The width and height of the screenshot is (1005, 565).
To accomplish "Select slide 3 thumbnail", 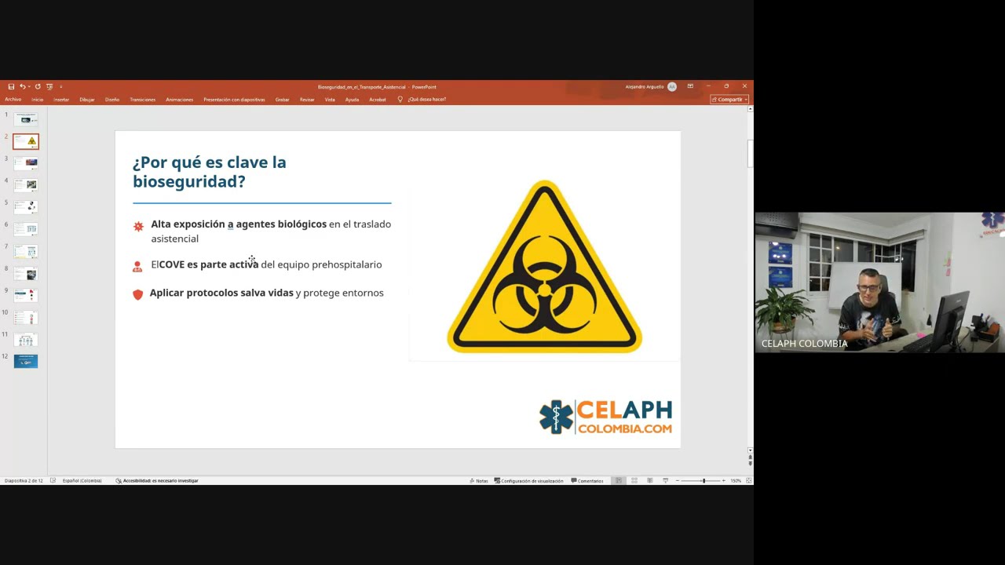I will click(x=26, y=163).
